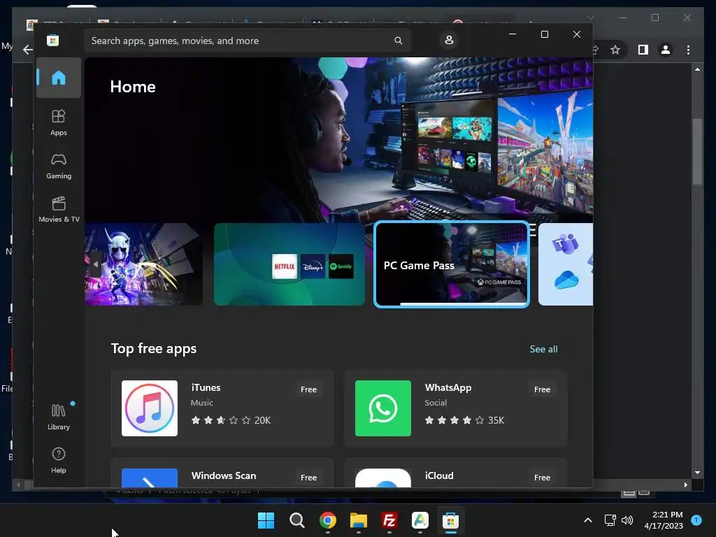Screen dimensions: 716x537
Task: Click the Free button for iTunes
Action: 308,389
